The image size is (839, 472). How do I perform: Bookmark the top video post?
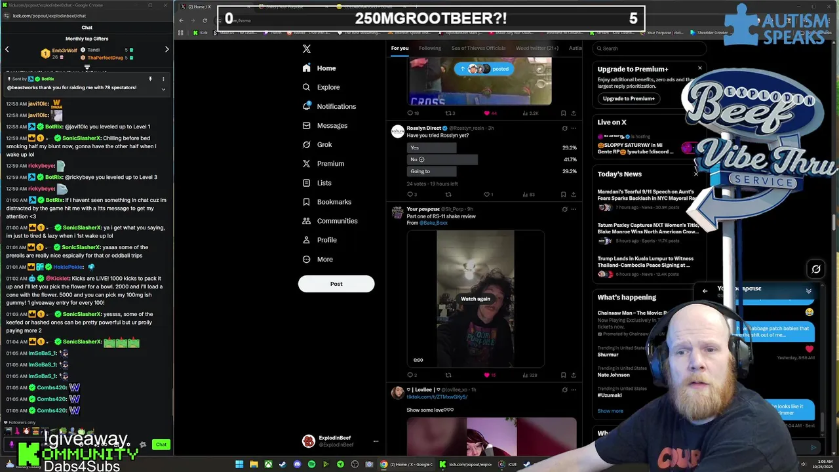[563, 113]
